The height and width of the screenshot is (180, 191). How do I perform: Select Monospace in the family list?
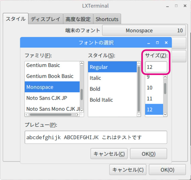coord(52,87)
